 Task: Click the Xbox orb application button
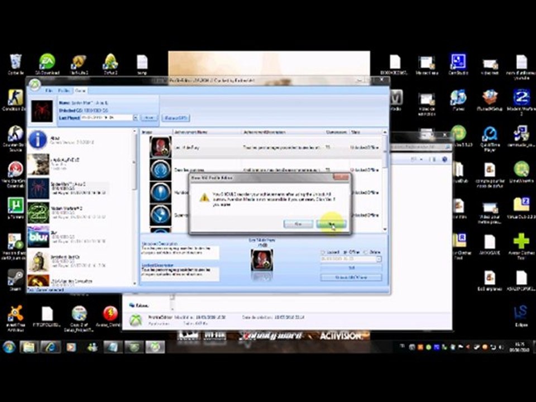point(35,84)
